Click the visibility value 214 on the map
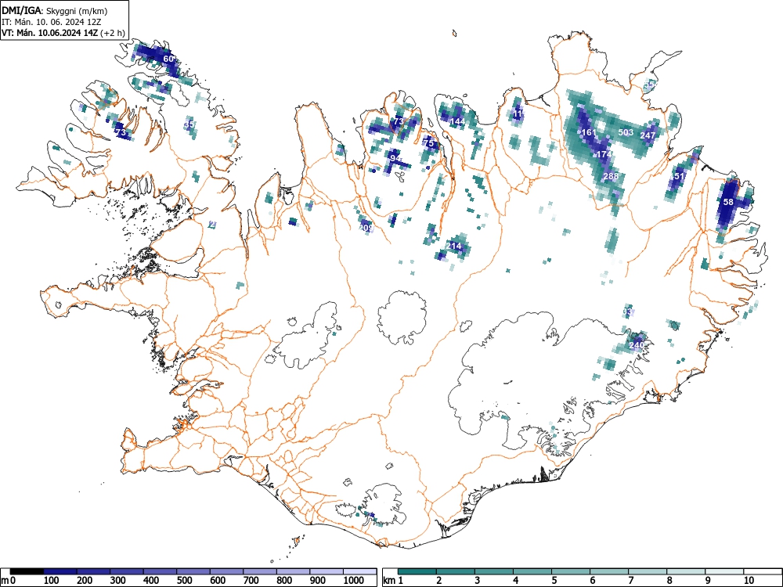783x587 pixels. pos(453,246)
